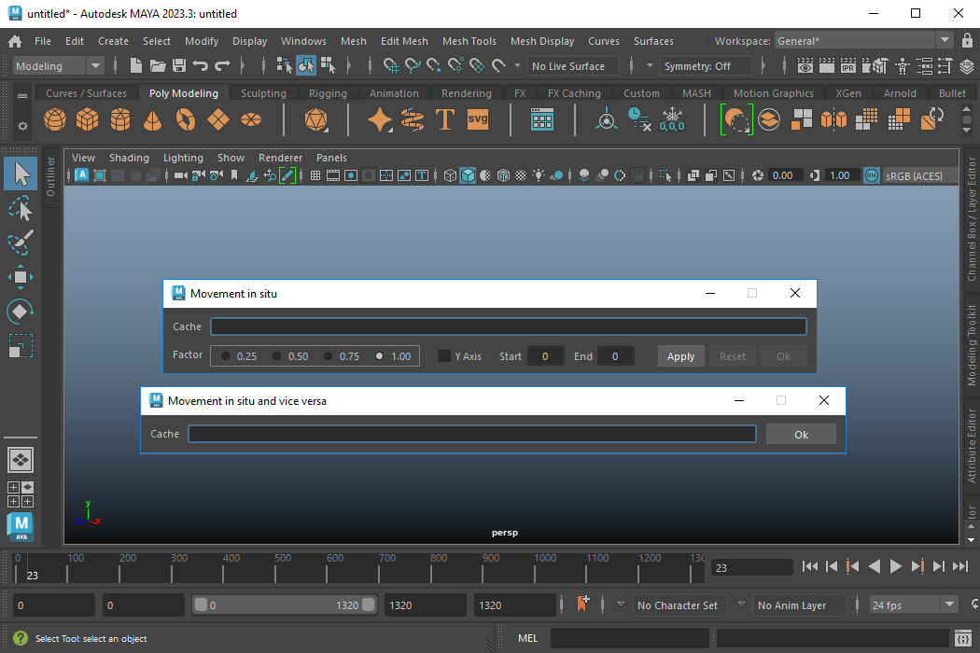Open the Modeling menu set dropdown

[59, 66]
